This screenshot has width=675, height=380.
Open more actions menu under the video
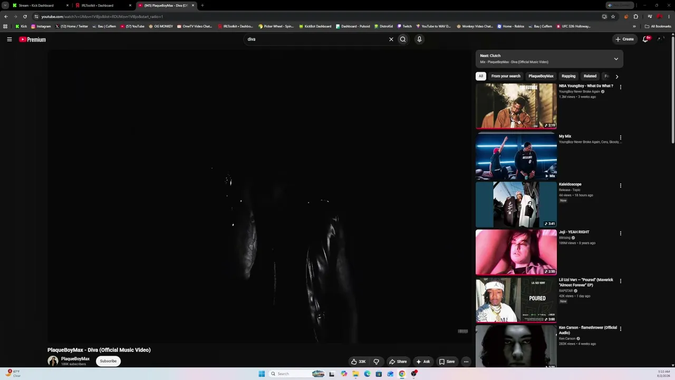pyautogui.click(x=466, y=362)
